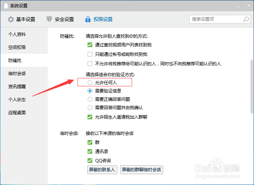Choose 需要正确回答问题 verification option

pyautogui.click(x=90, y=99)
